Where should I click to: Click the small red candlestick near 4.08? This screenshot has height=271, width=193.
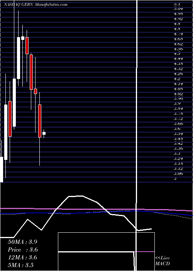(36, 91)
